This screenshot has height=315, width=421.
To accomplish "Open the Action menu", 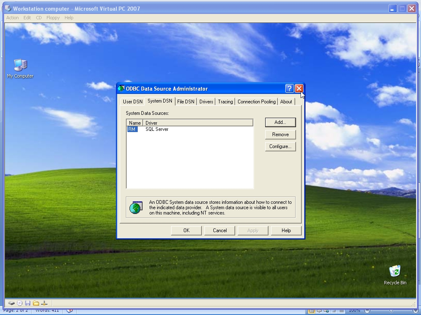I will (x=12, y=18).
